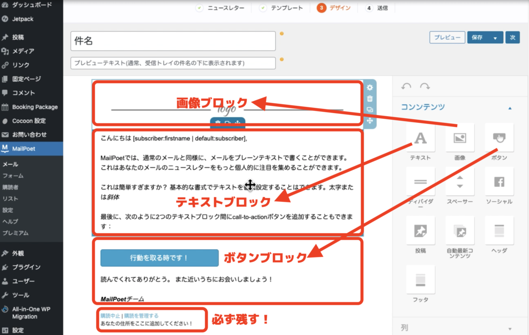Duplicate the image block icon
529x335 pixels.
[x=370, y=109]
